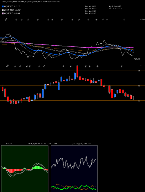Image resolution: width=145 pixels, height=192 pixels.
Task: Click the 106.60 price label on EMA chart
Action: [x=137, y=59]
